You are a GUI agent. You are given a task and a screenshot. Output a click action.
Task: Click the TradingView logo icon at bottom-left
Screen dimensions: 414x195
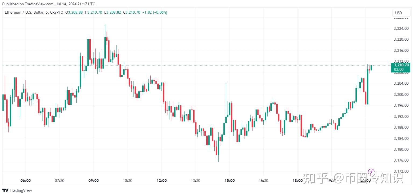click(x=5, y=190)
